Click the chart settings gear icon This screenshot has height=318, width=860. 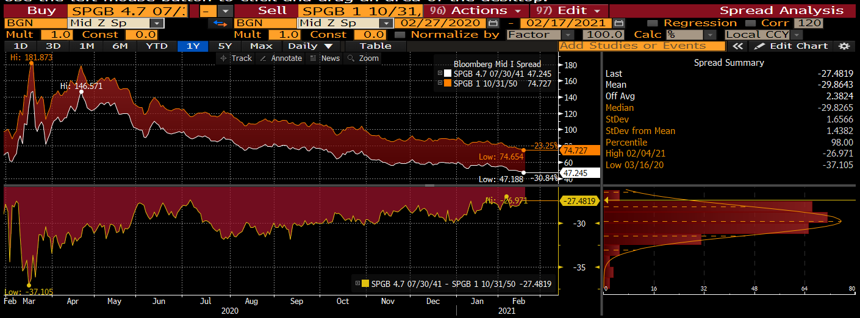tap(844, 46)
